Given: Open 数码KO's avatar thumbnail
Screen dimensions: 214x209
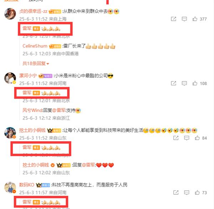Looking at the screenshot, I should coord(10,187).
